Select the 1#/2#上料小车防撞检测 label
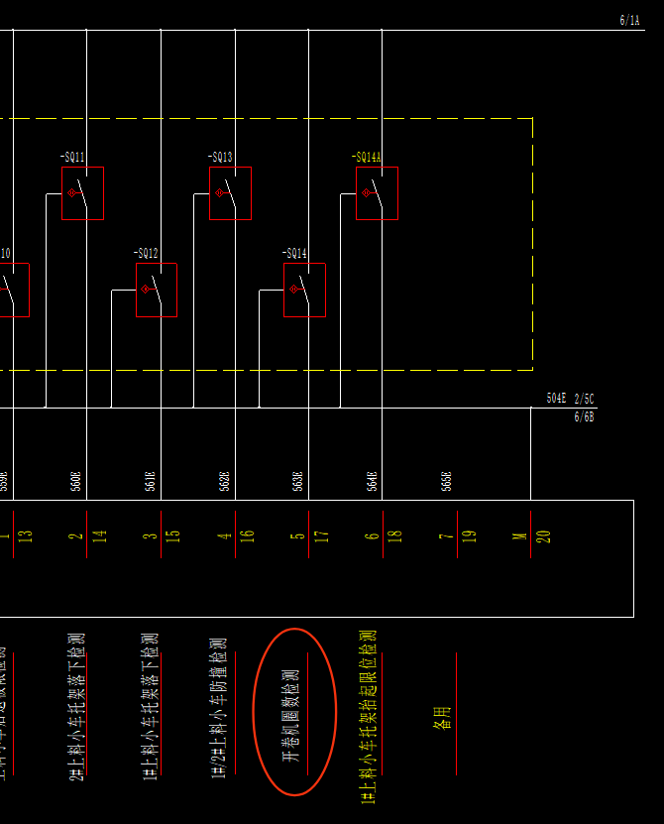 point(219,708)
